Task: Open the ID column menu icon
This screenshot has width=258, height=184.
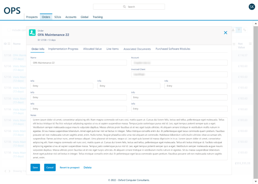Action: click(9, 43)
